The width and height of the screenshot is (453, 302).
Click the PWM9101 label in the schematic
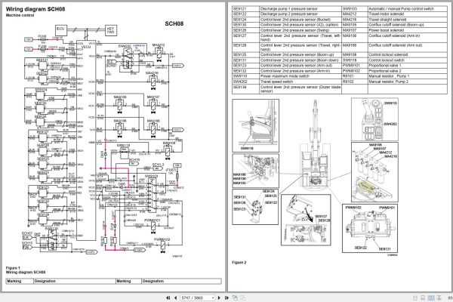pyautogui.click(x=153, y=220)
